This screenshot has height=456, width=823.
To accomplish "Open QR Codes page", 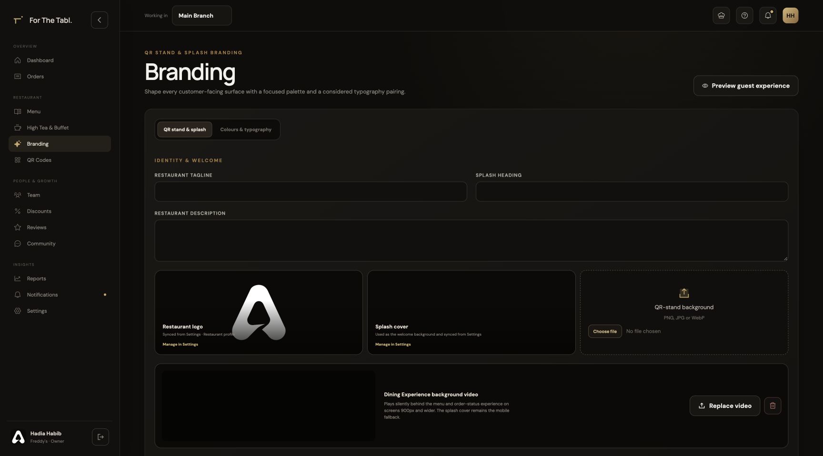I will [60, 160].
